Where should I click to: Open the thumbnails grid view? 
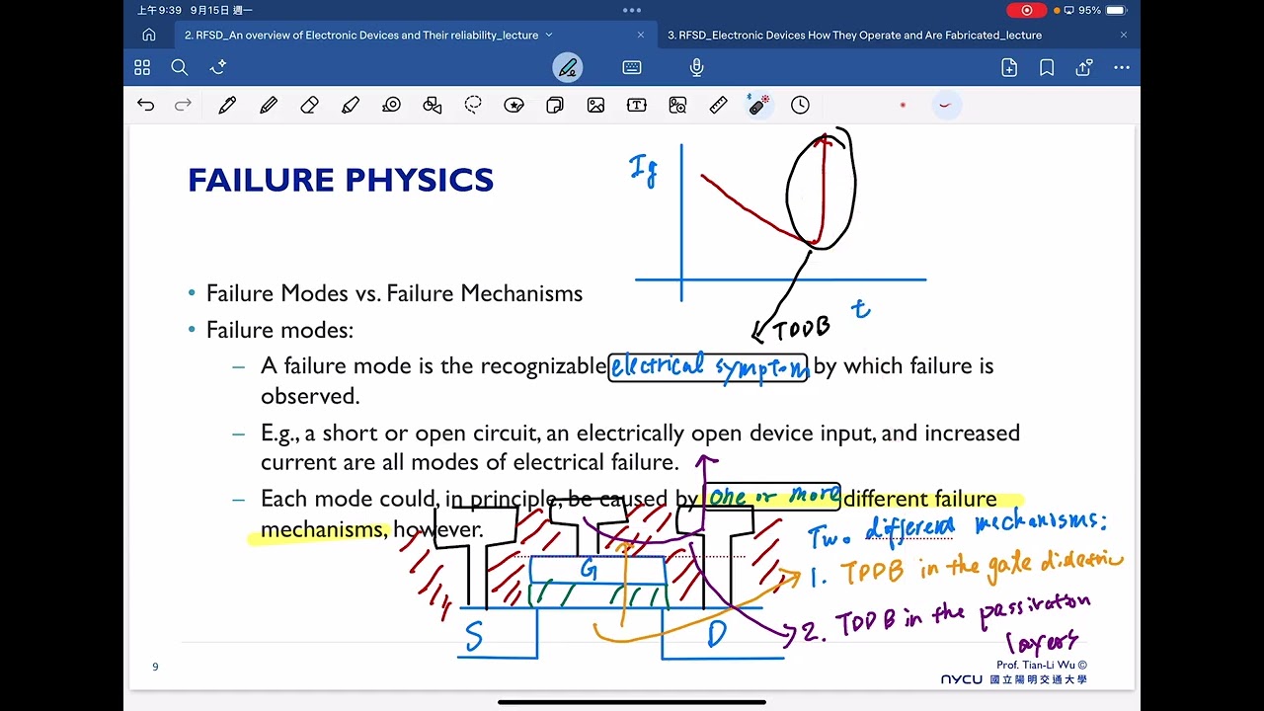[x=142, y=67]
